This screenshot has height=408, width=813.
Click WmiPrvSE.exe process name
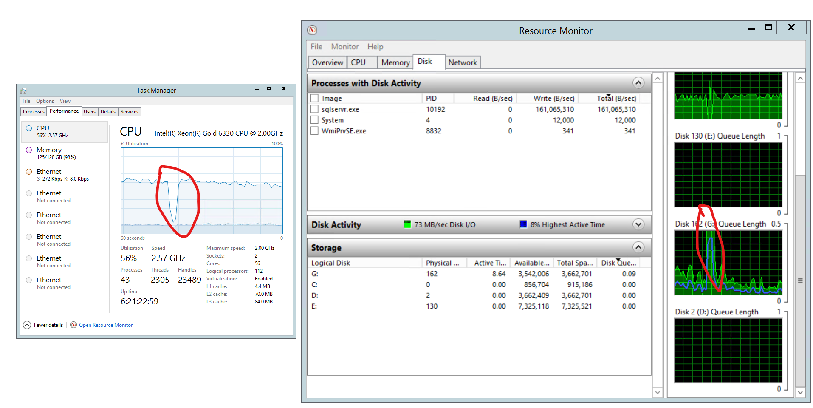(x=344, y=131)
